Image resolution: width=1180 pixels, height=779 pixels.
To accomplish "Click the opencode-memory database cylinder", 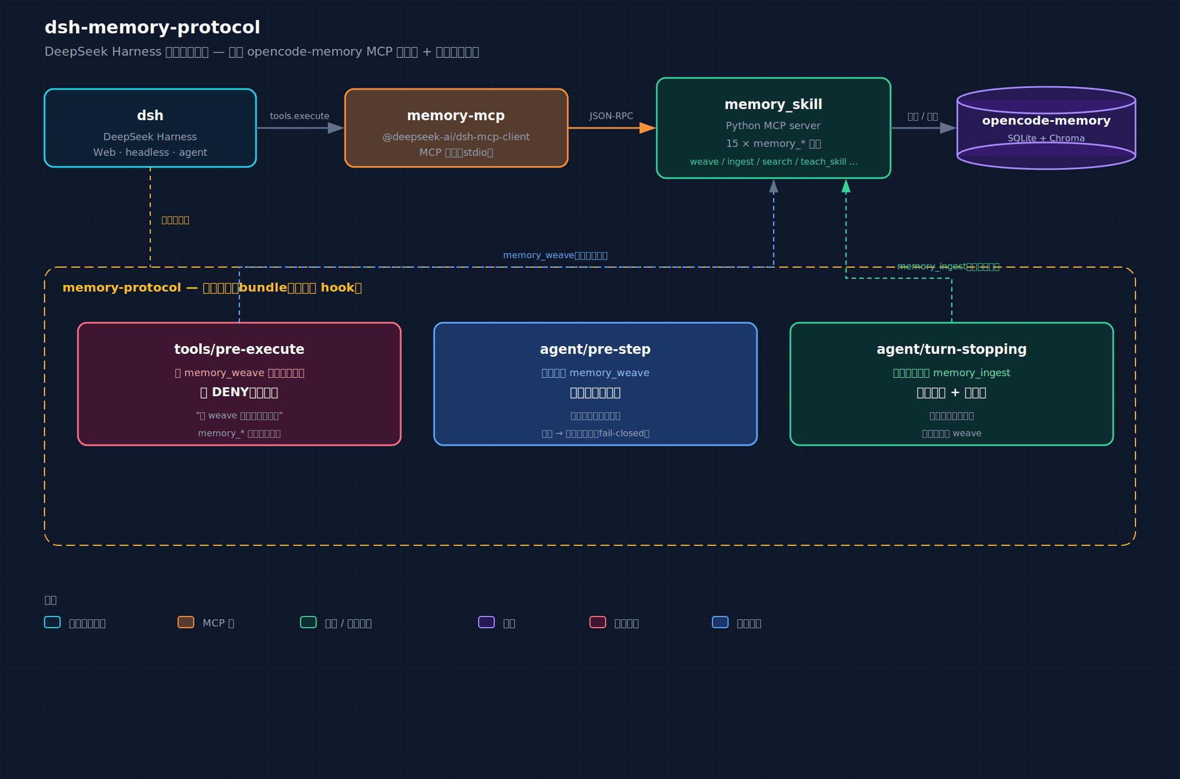I will click(x=1046, y=128).
